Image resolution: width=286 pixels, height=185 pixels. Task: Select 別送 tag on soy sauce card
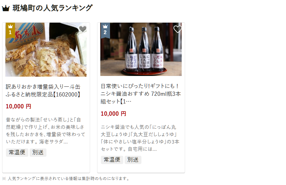(x=133, y=160)
